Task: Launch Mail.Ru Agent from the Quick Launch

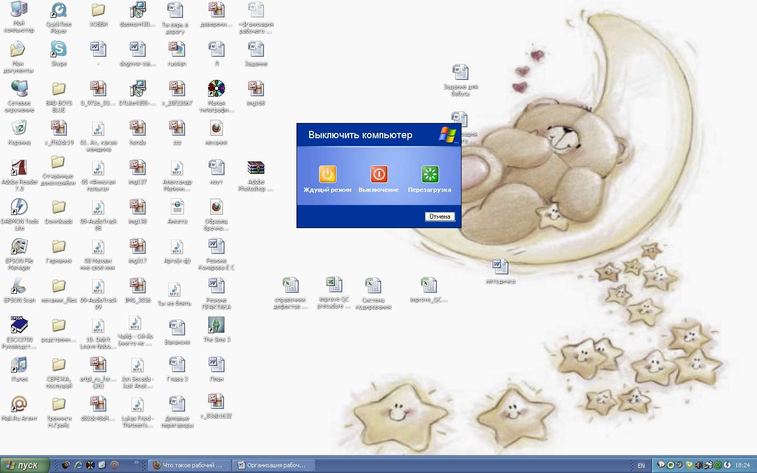Action: click(x=115, y=465)
